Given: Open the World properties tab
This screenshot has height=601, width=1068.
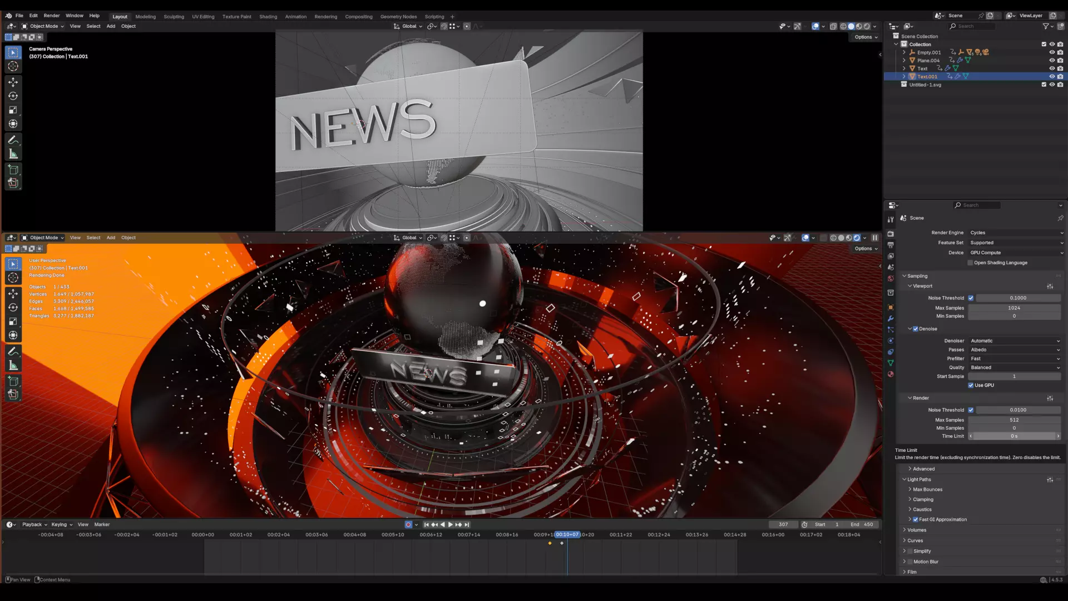Looking at the screenshot, I should click(x=891, y=278).
